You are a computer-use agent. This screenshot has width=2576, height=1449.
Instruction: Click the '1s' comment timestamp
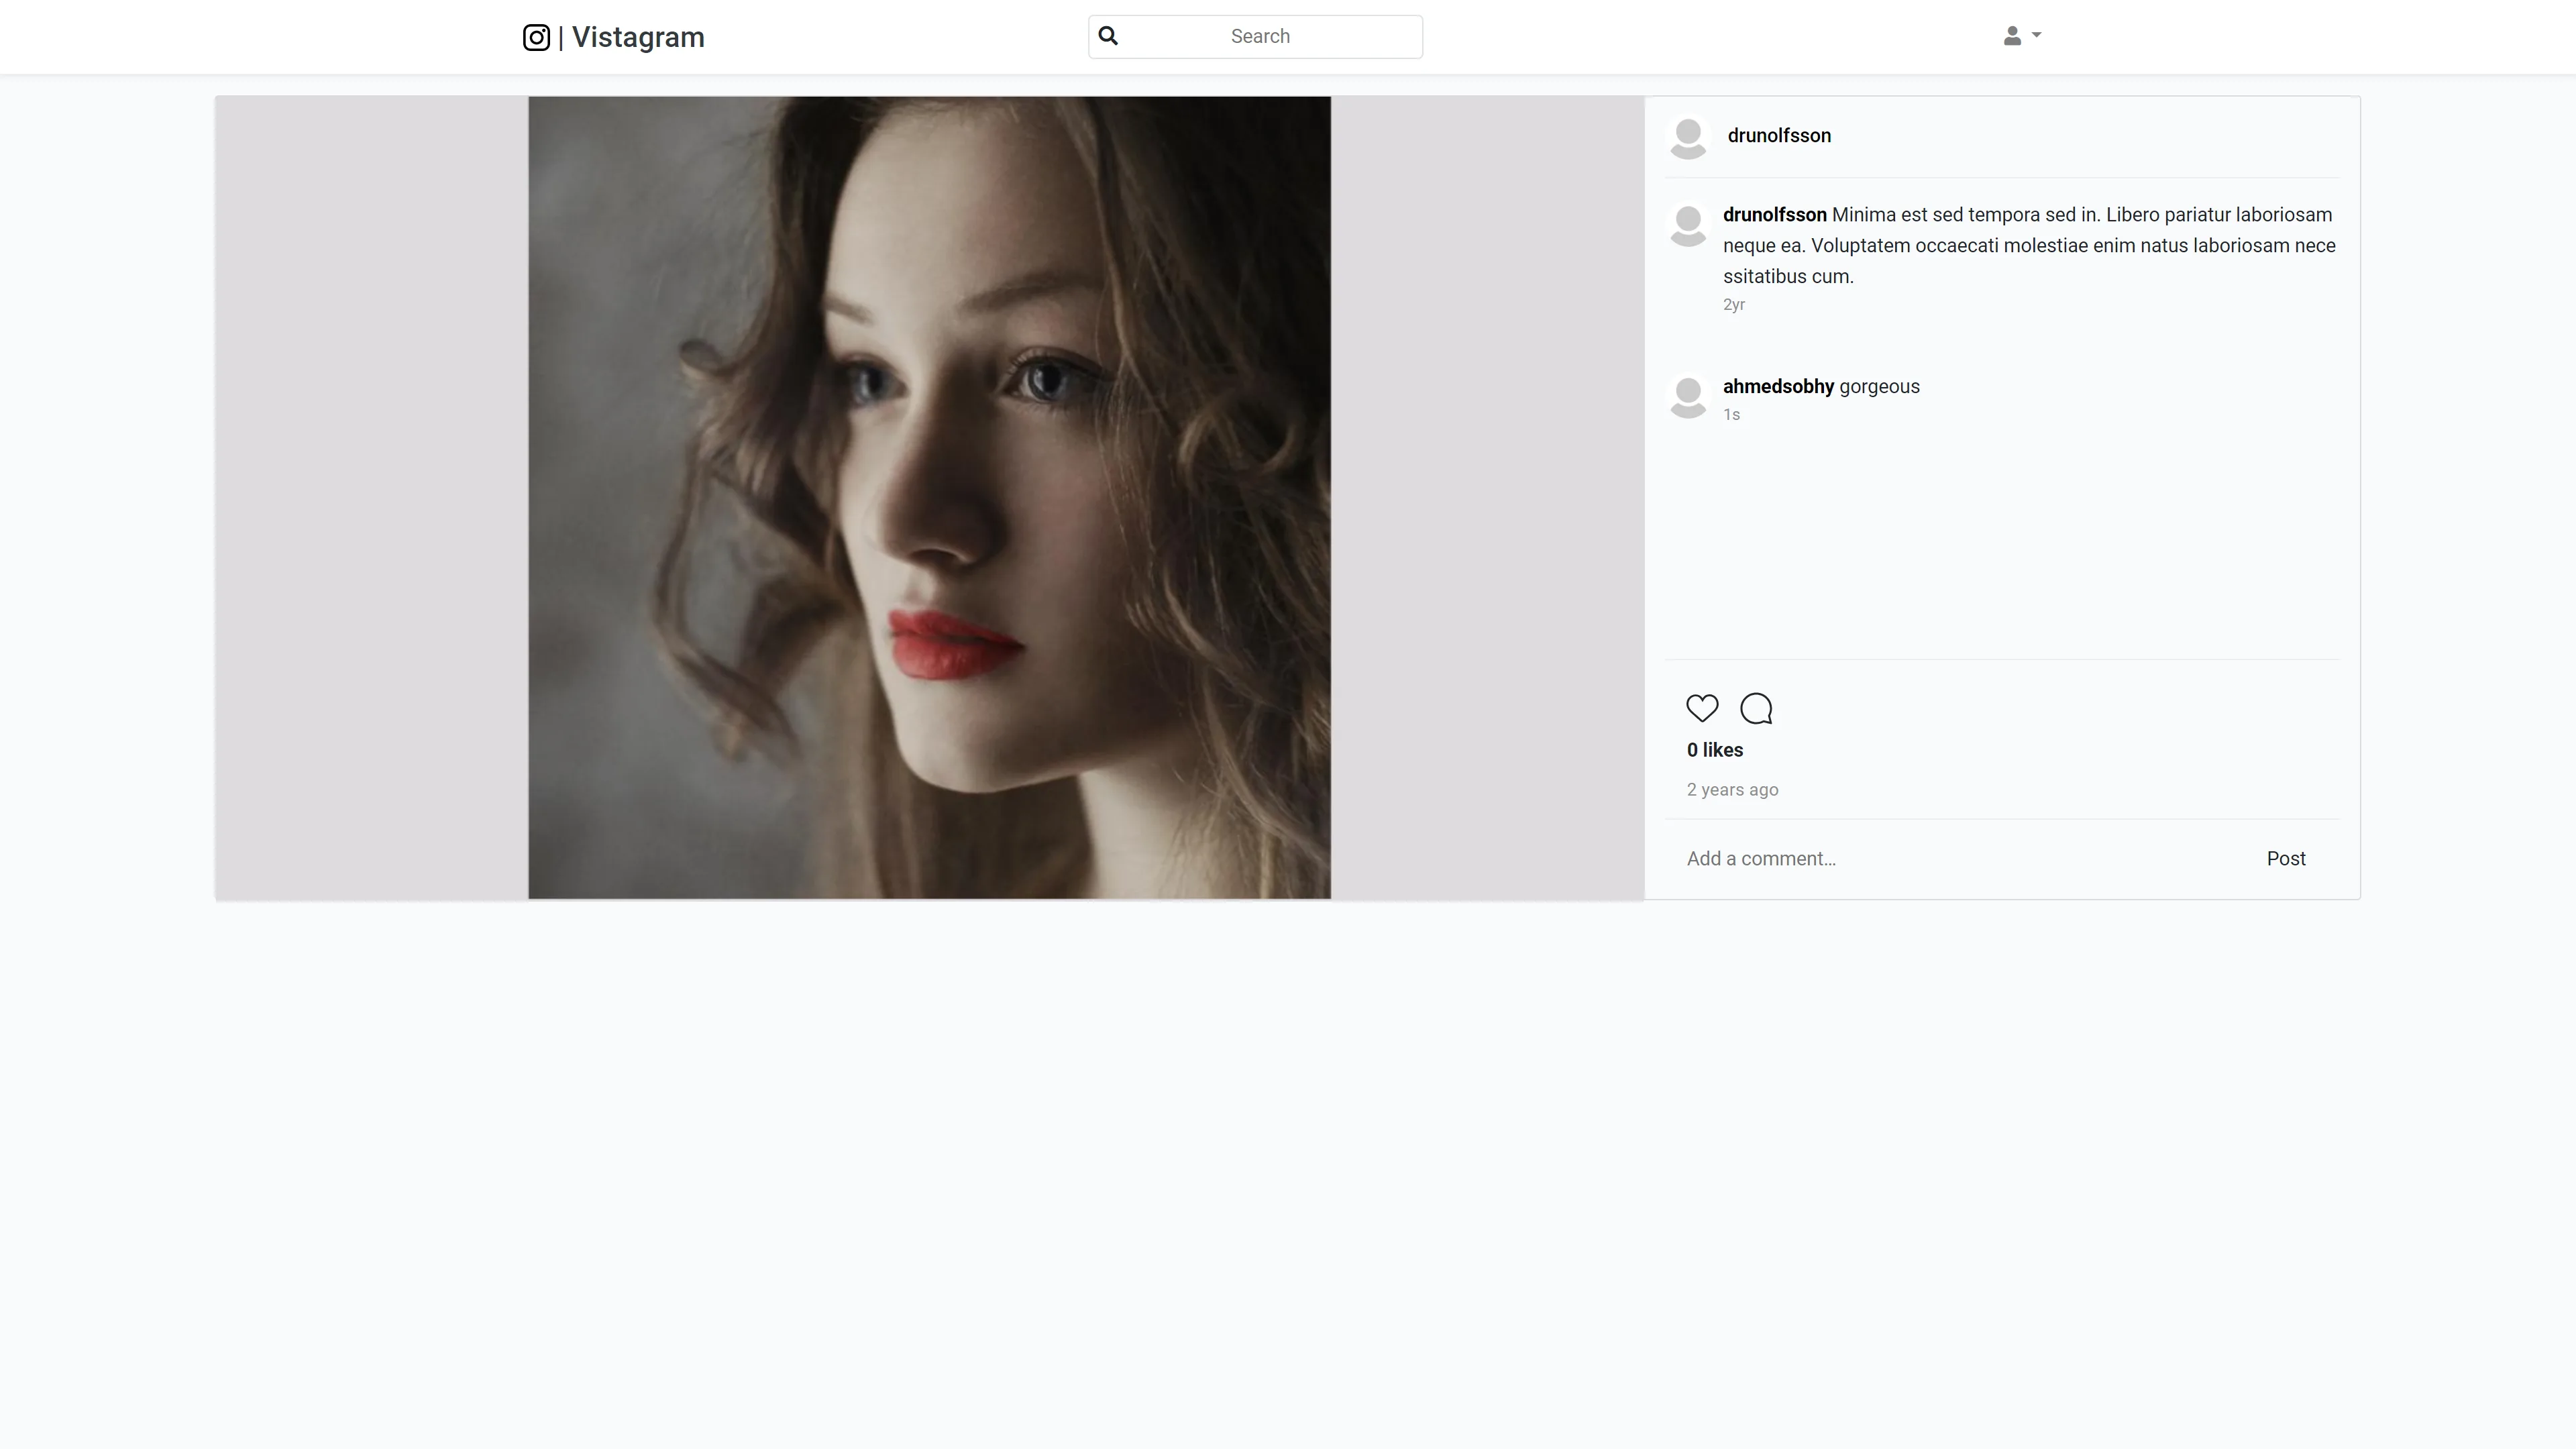point(1731,415)
